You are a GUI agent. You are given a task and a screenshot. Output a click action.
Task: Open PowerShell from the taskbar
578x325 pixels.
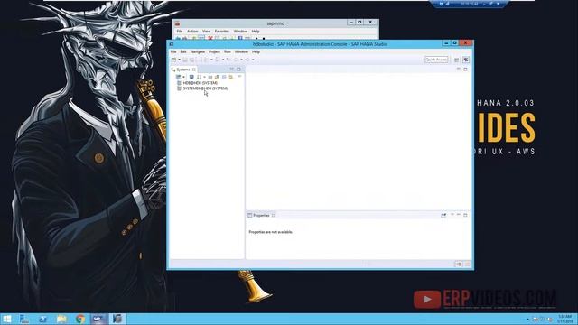[42, 319]
